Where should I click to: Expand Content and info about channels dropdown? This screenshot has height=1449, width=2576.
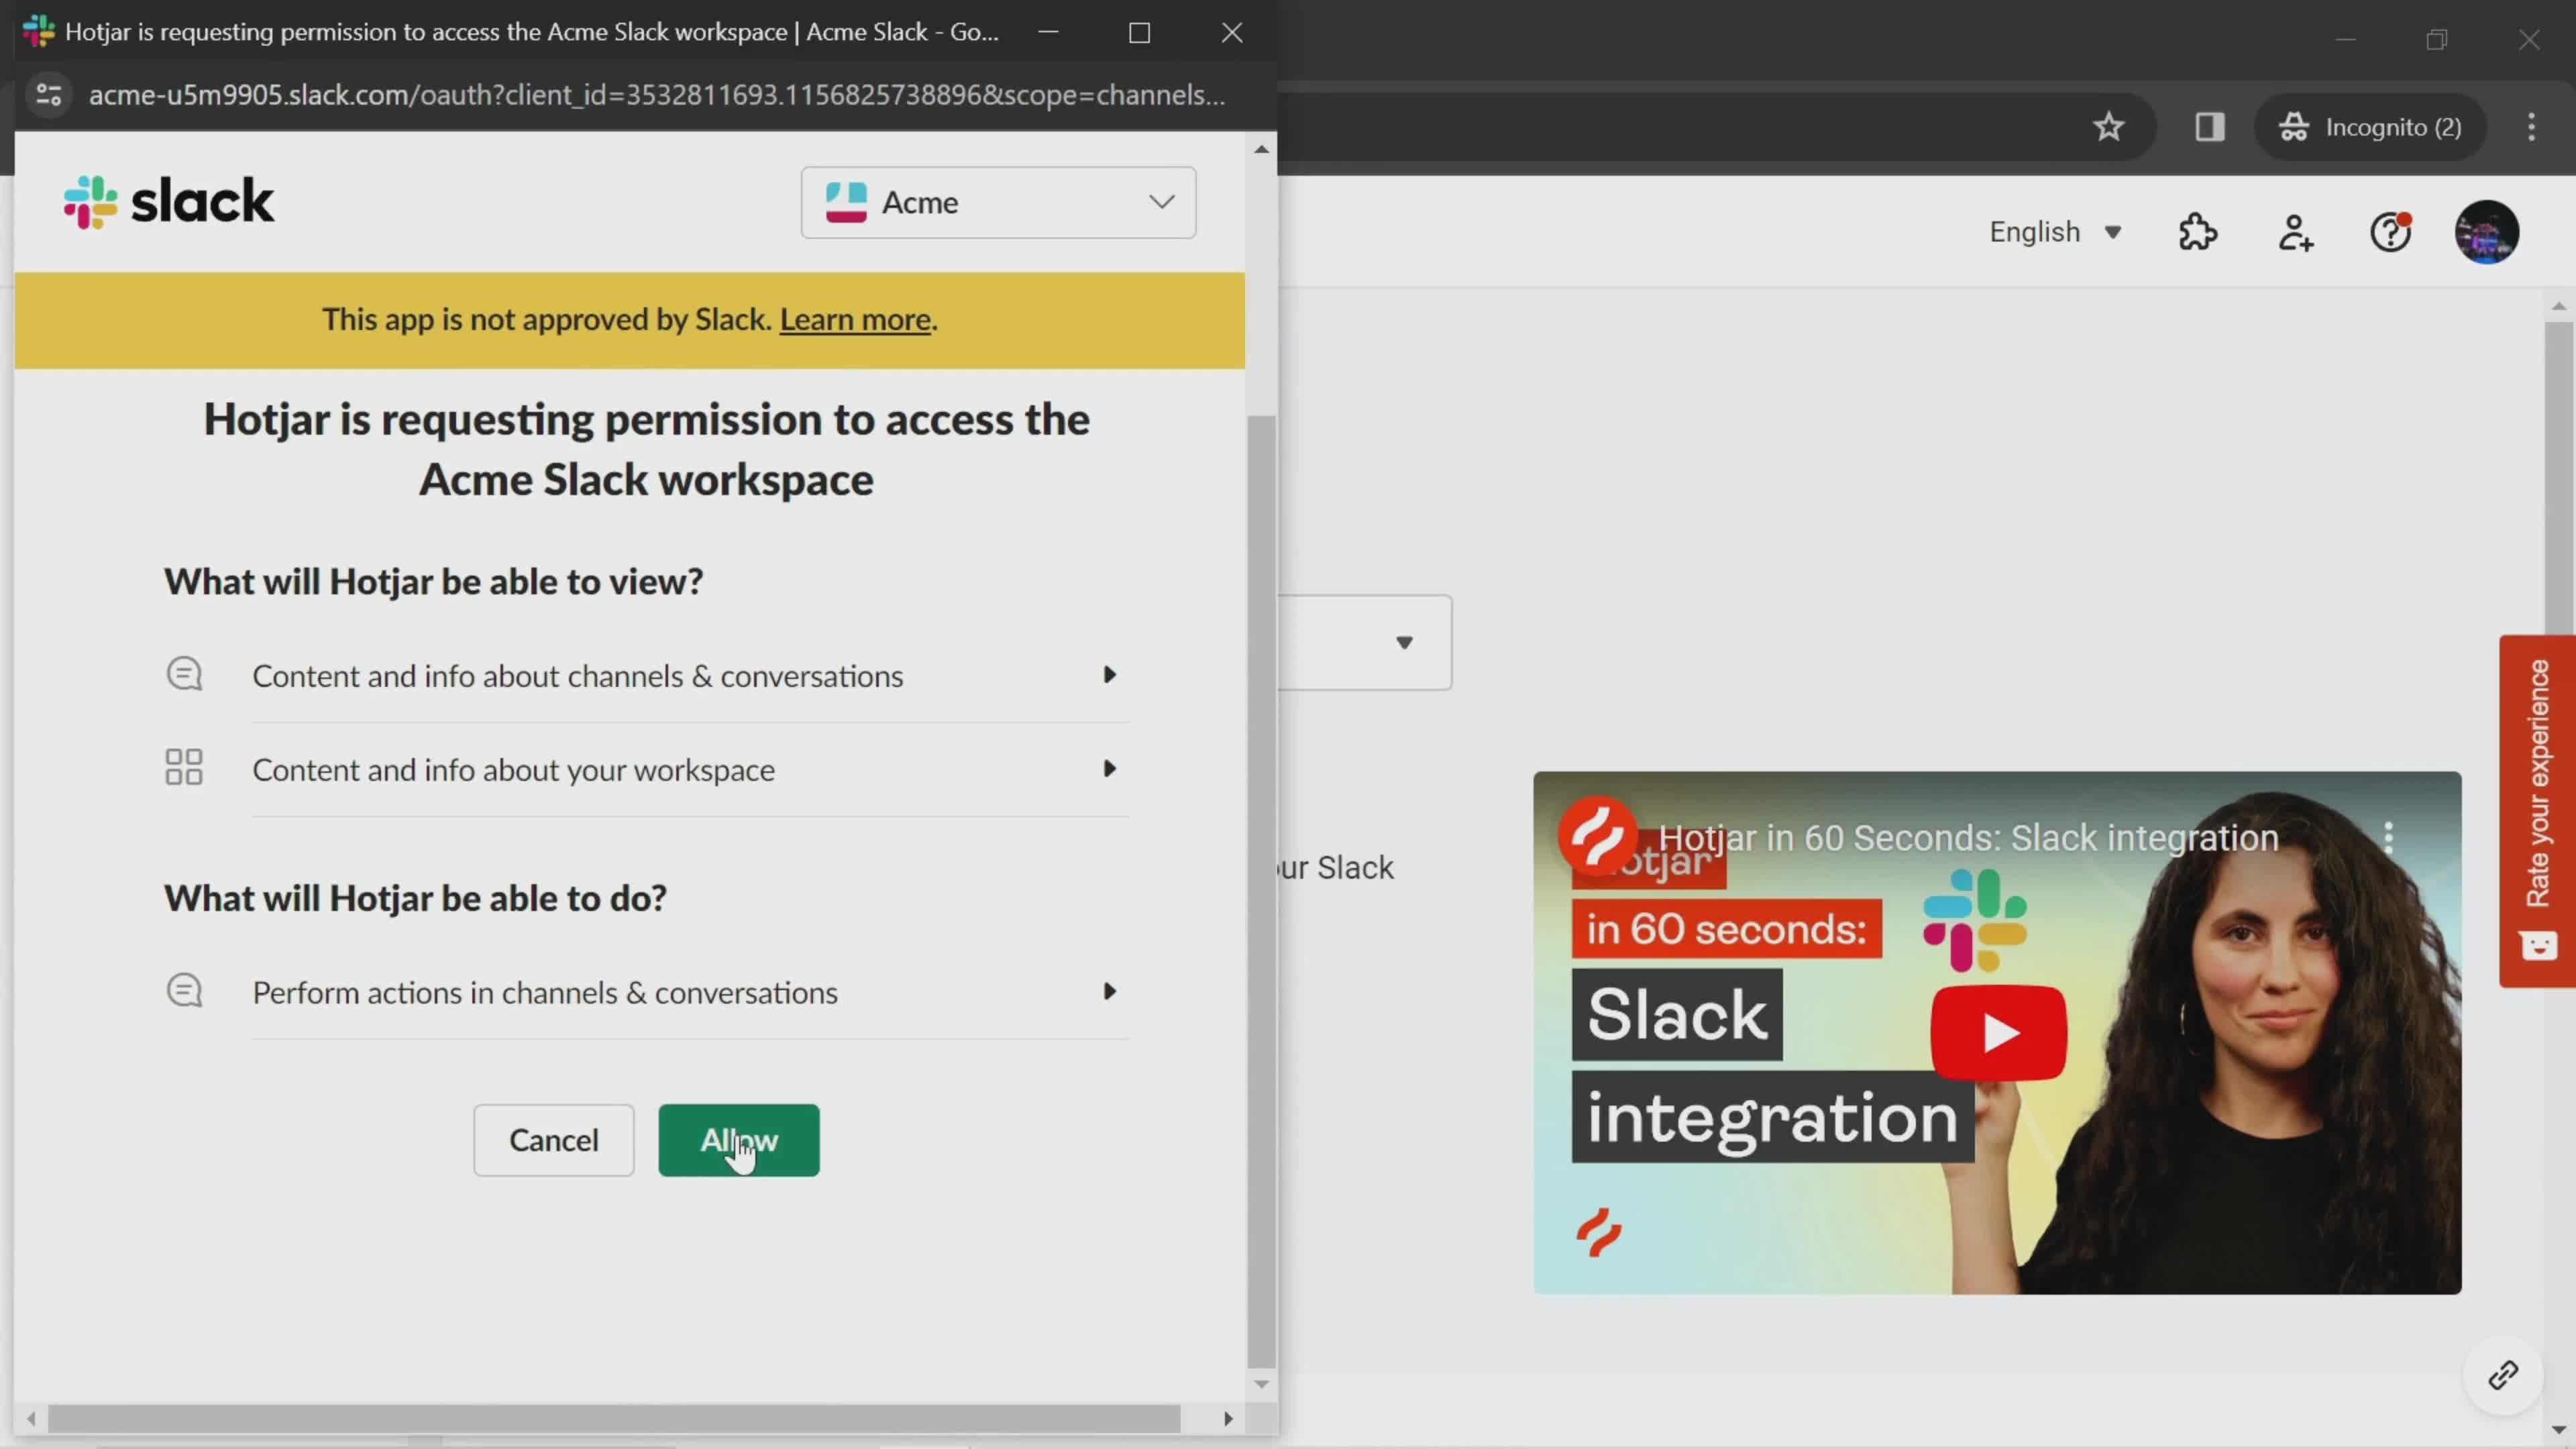click(1111, 674)
